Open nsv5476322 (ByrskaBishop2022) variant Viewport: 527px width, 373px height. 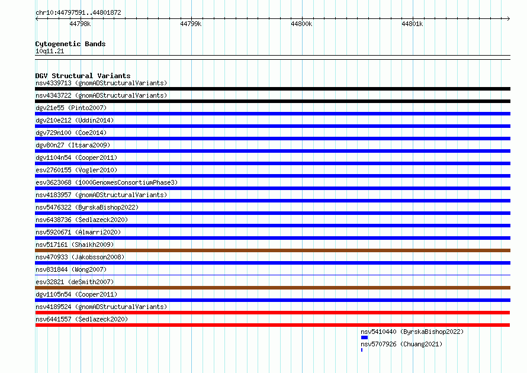click(x=87, y=207)
